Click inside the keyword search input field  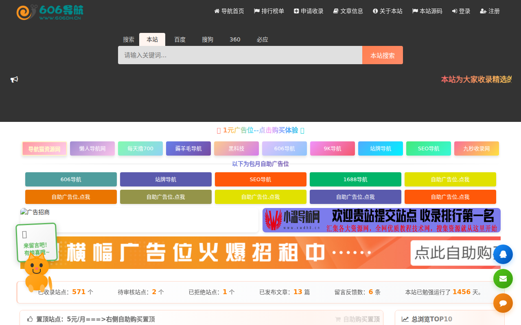240,55
